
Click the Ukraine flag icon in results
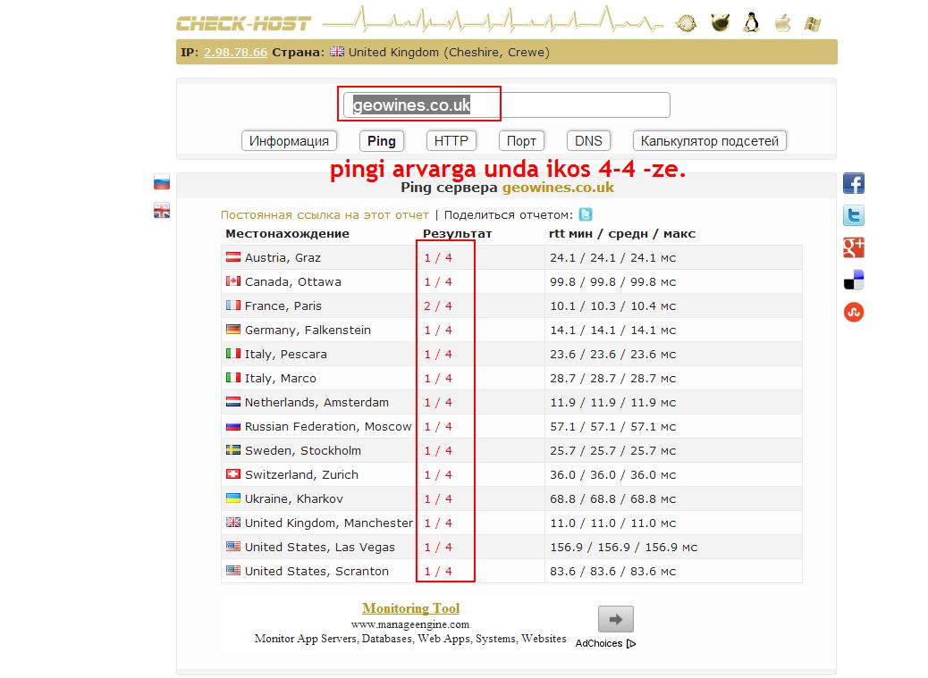233,498
